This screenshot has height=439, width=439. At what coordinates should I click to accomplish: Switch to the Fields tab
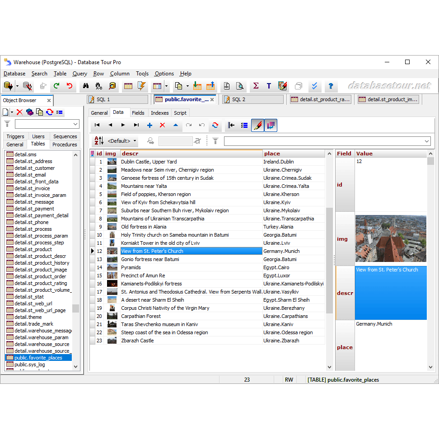(138, 113)
